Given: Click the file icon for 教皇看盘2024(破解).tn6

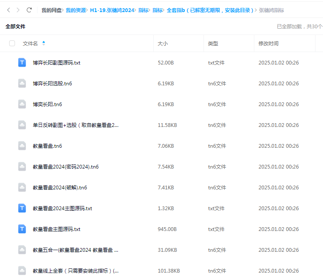Looking at the screenshot, I should coord(22,188).
